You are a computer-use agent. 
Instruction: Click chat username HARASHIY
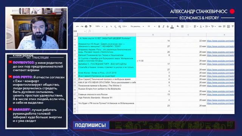(x=22, y=110)
